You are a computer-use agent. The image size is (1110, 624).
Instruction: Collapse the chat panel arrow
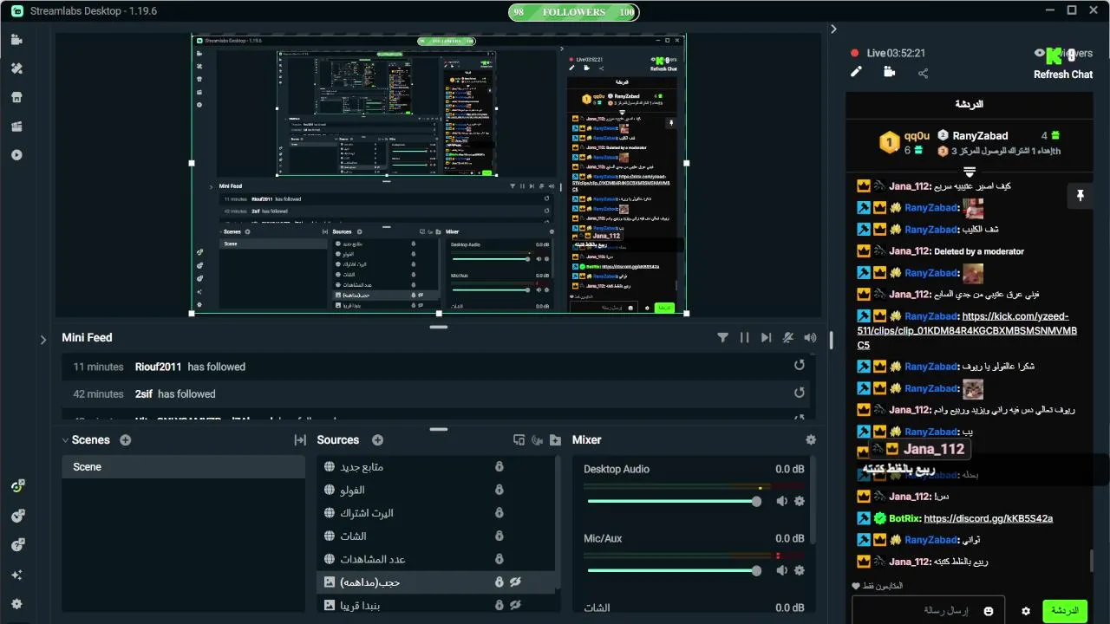pos(833,29)
